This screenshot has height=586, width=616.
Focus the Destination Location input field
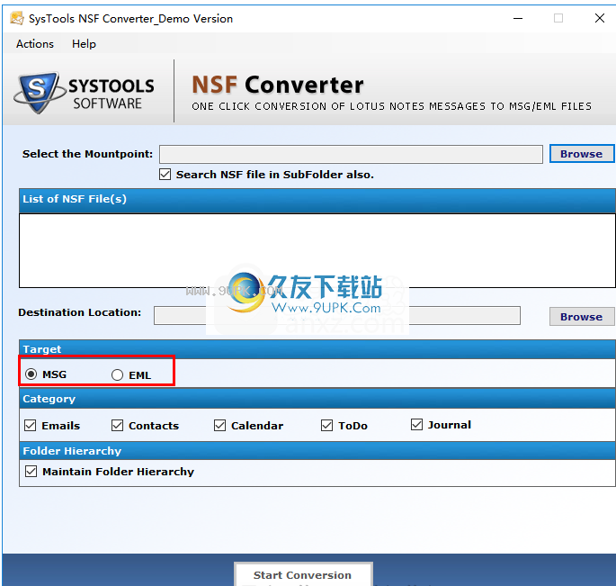pyautogui.click(x=336, y=315)
